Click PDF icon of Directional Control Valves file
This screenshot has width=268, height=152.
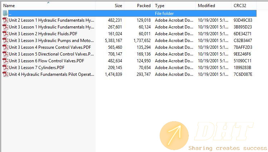5,54
